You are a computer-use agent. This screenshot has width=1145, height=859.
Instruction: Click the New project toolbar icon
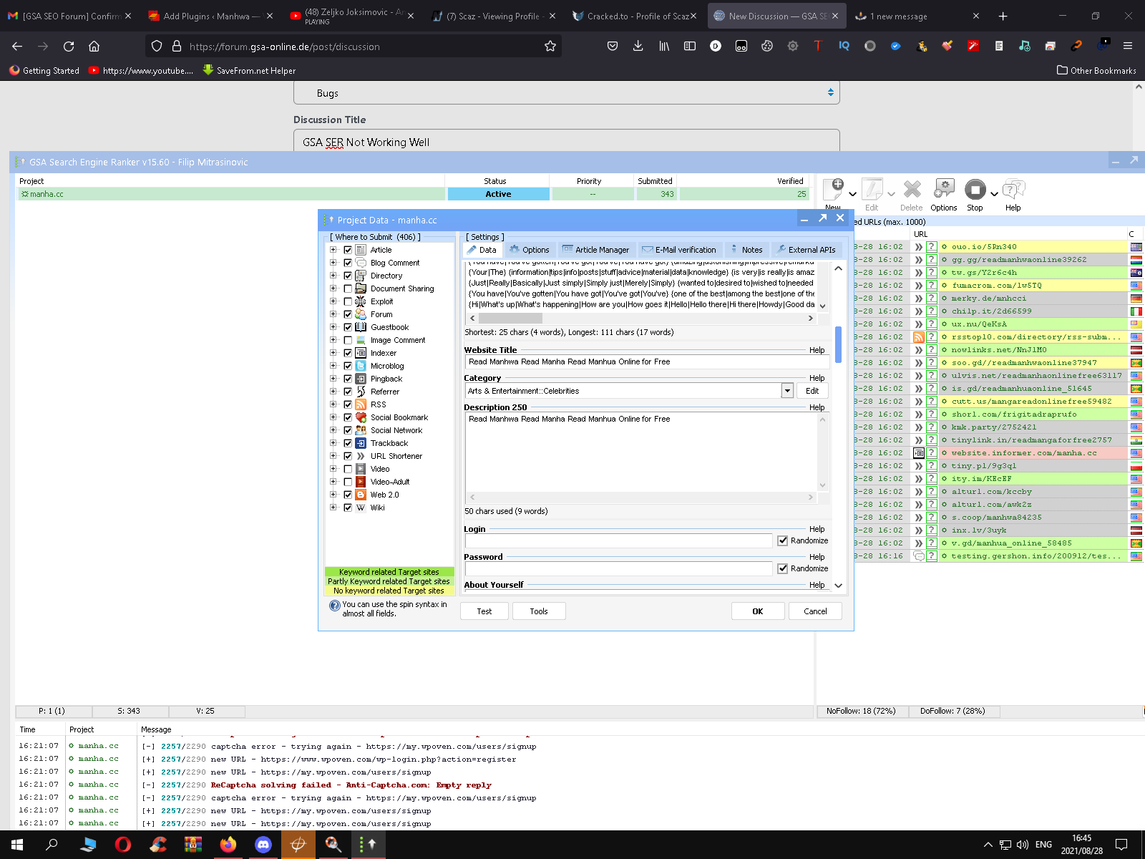[x=834, y=189]
